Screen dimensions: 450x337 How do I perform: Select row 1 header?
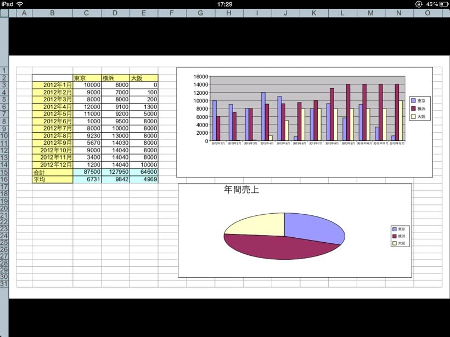(x=4, y=71)
